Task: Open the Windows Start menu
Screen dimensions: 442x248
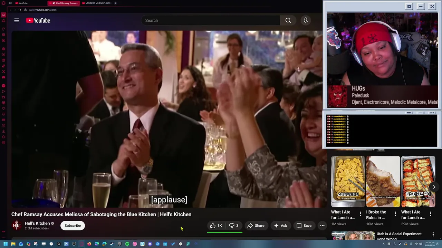Action: pos(6,244)
